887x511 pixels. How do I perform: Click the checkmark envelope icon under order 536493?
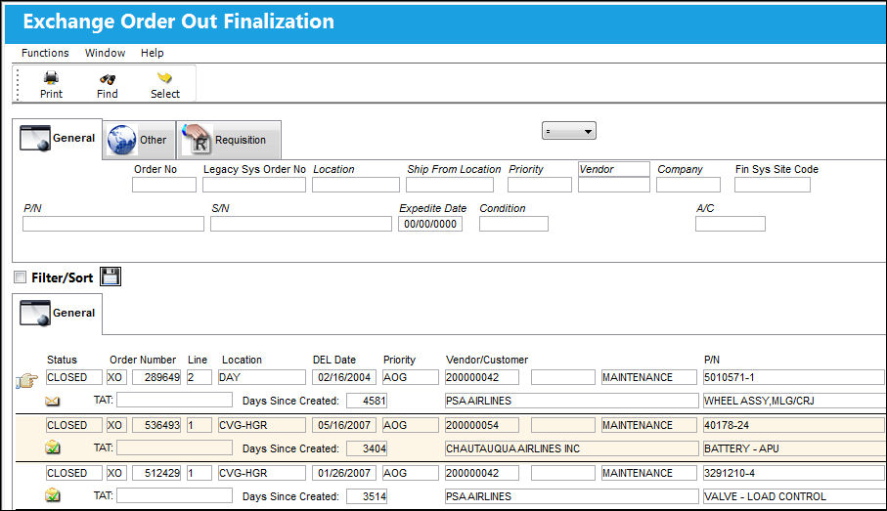click(x=53, y=447)
